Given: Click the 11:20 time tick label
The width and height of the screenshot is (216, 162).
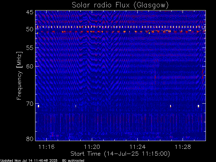Looking at the screenshot, I should tap(92, 147).
